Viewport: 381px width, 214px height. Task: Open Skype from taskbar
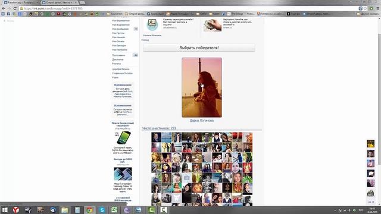[x=102, y=210]
